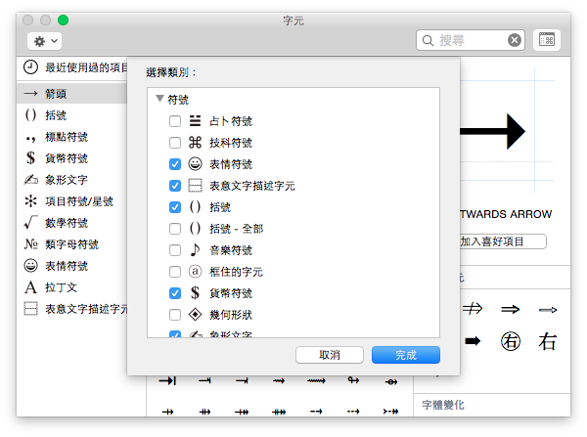Image resolution: width=587 pixels, height=437 pixels.
Task: Open the gear action menu
Action: pos(44,41)
